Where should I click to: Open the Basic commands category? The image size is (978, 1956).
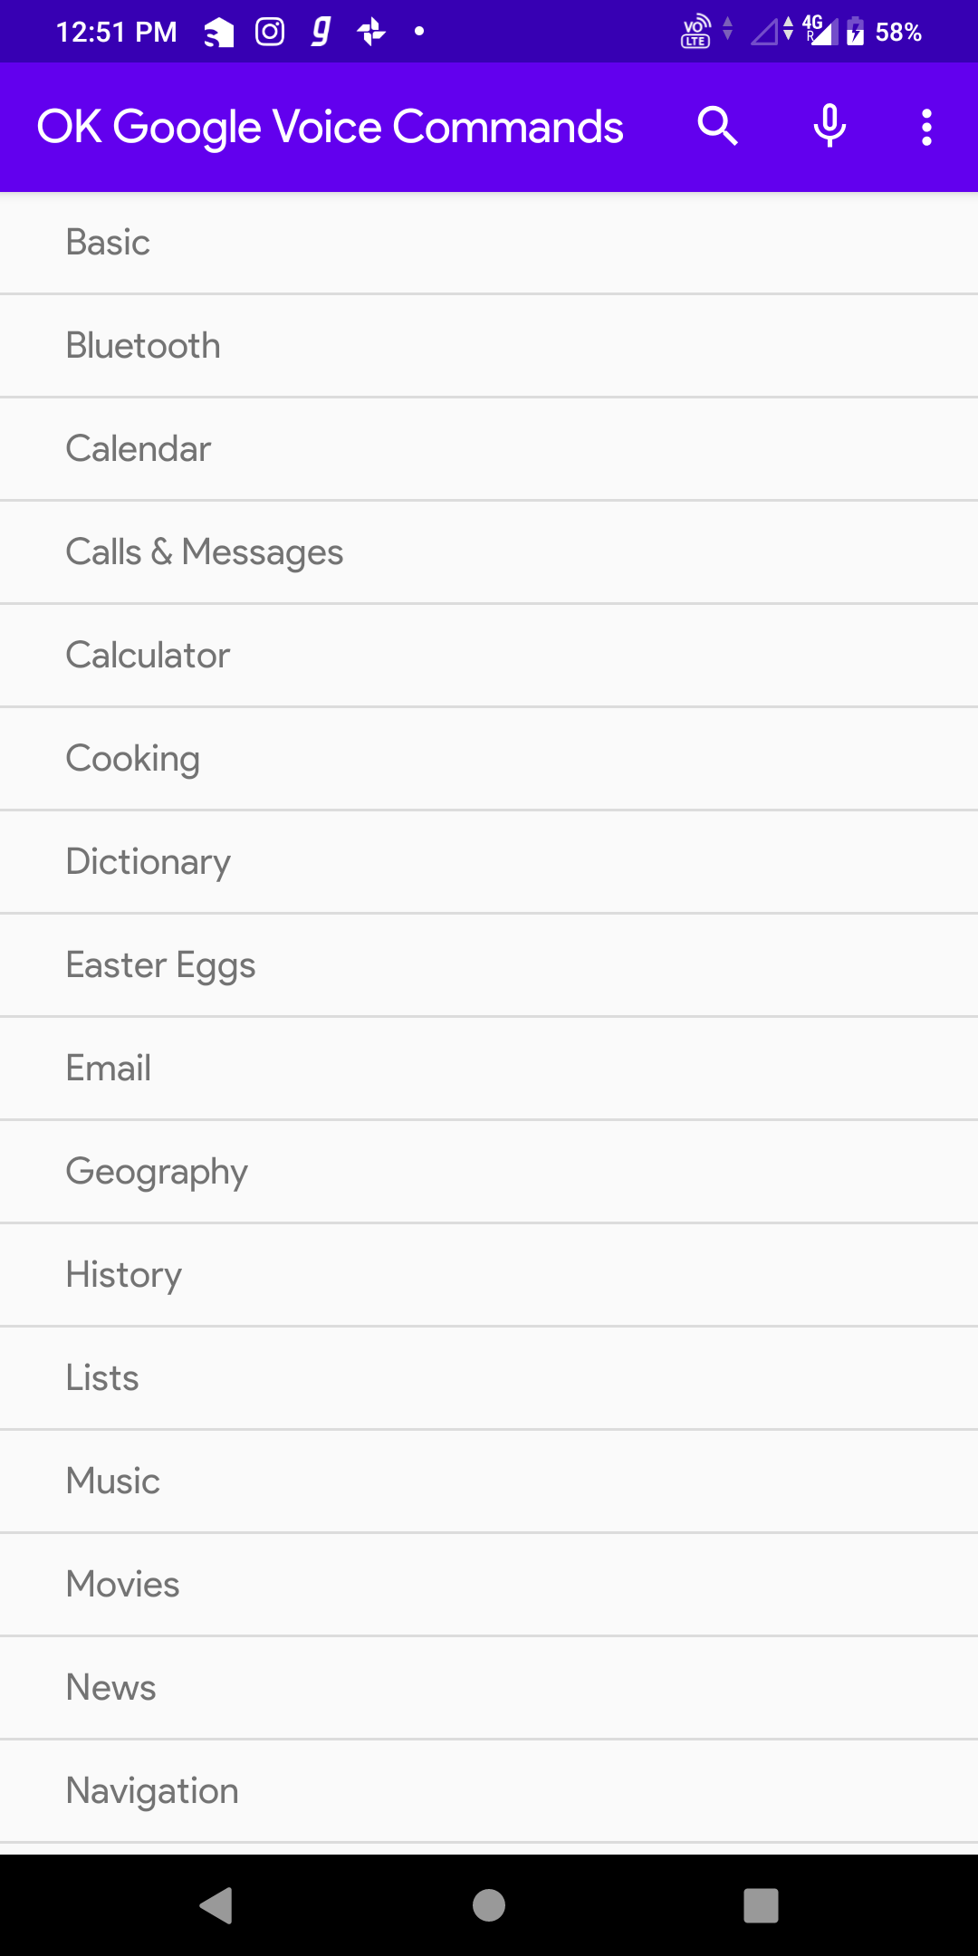click(489, 243)
